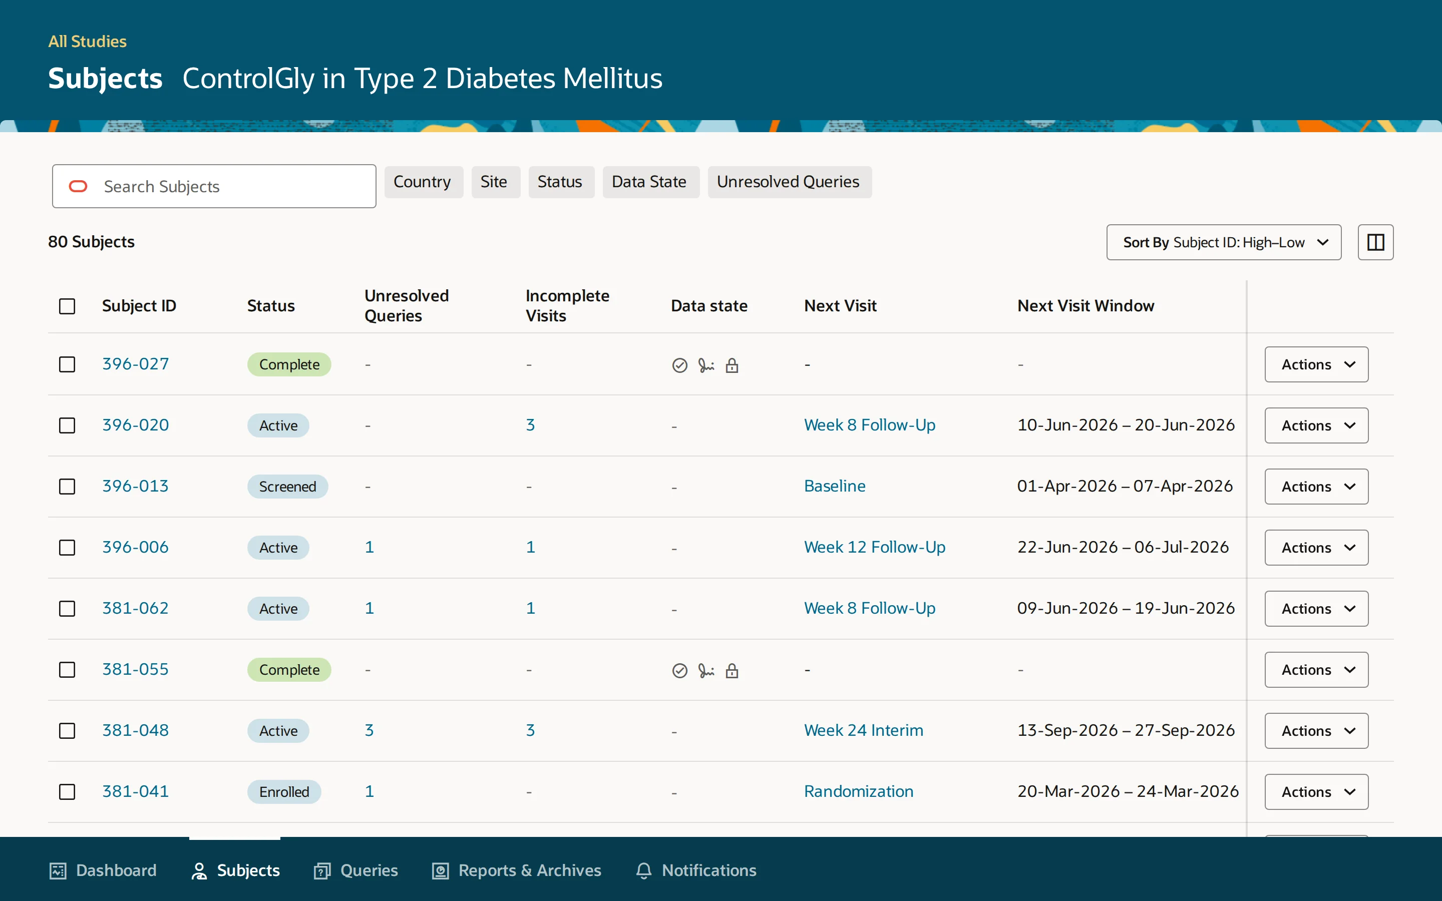
Task: Open Actions dropdown for subject 396-020
Action: (1316, 425)
